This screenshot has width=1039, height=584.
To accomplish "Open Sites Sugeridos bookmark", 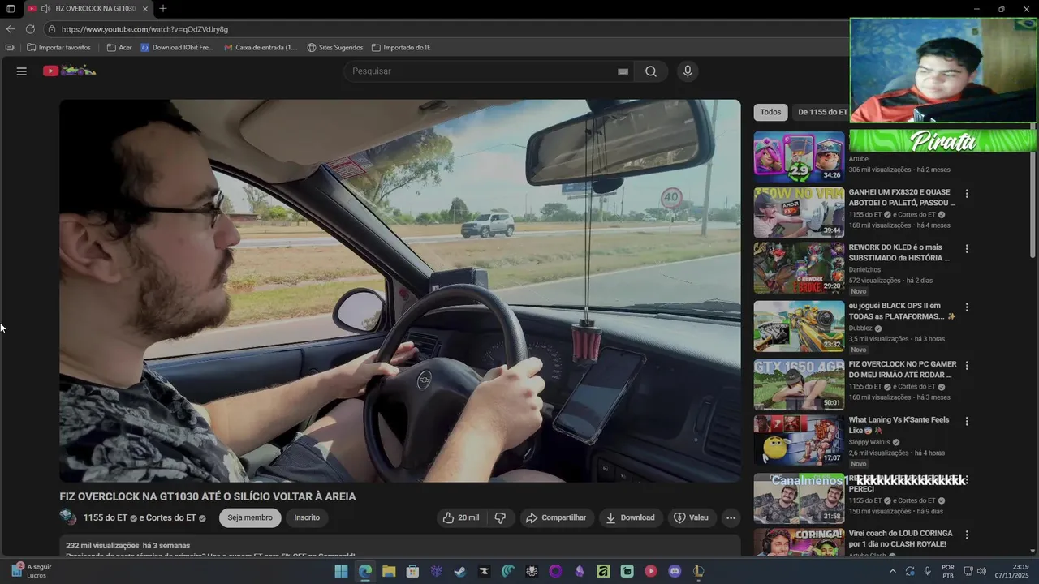I will point(334,48).
